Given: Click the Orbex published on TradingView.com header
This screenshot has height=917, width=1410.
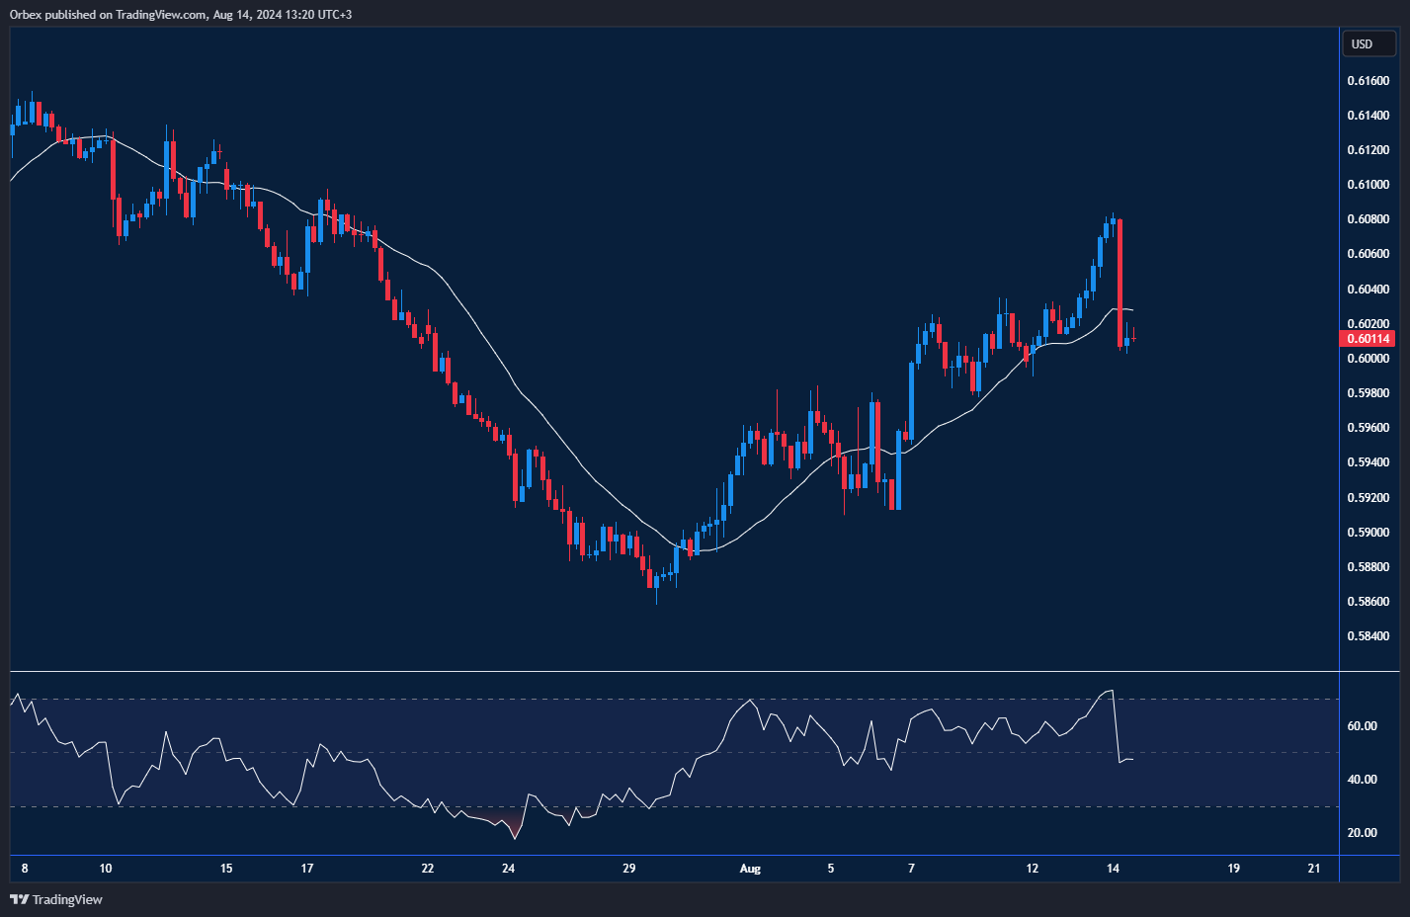Looking at the screenshot, I should (181, 14).
